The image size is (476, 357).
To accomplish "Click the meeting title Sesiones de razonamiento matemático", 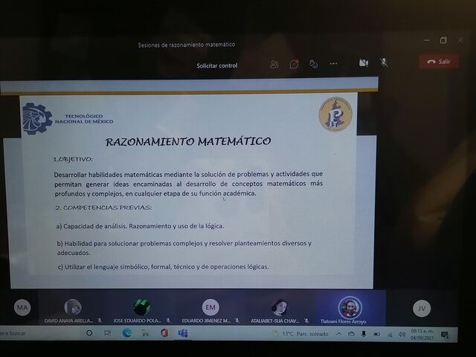I will pyautogui.click(x=187, y=45).
